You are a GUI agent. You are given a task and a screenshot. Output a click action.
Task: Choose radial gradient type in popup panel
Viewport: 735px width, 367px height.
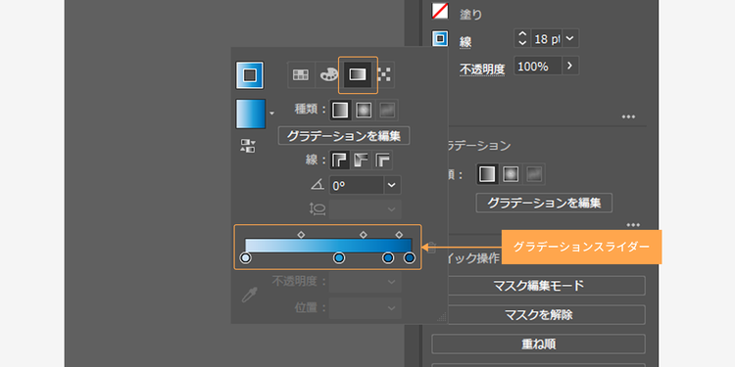364,110
